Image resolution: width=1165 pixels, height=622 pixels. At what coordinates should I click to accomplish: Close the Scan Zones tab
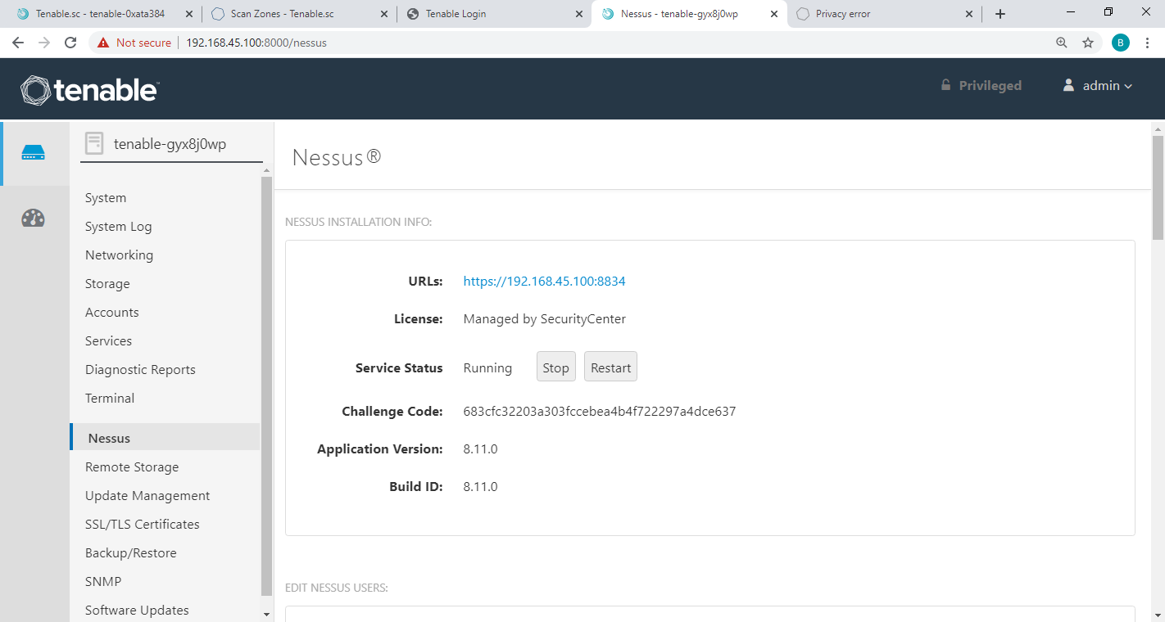pyautogui.click(x=385, y=14)
